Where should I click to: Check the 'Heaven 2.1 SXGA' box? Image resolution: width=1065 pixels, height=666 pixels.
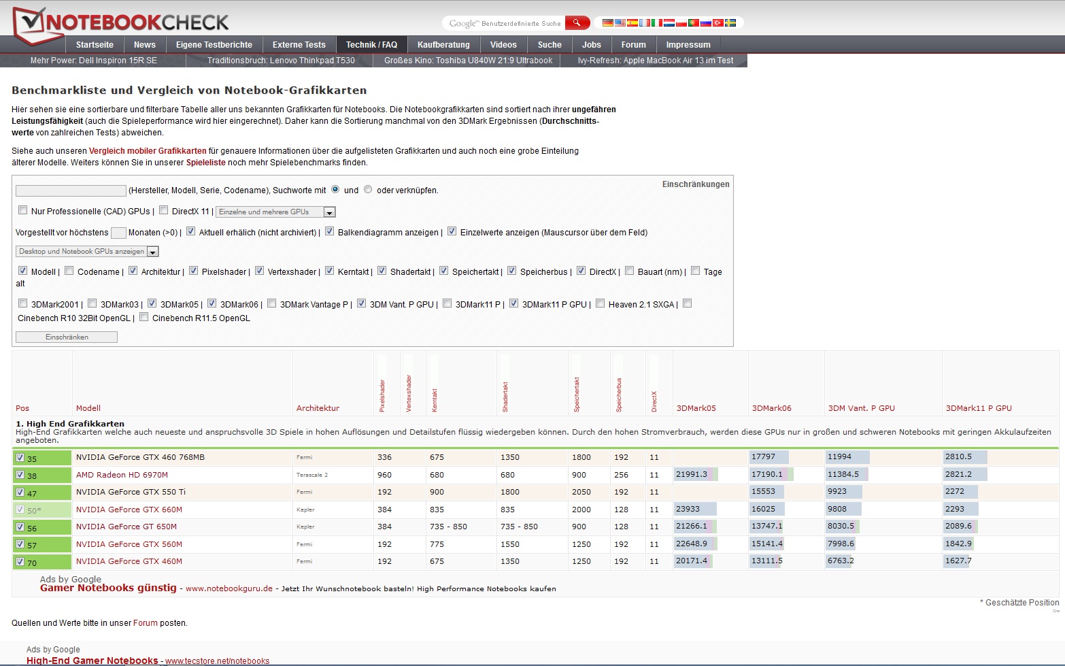point(601,303)
